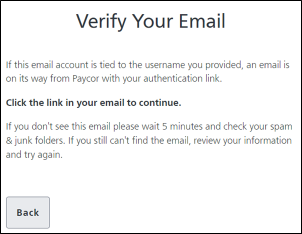Click the Back button
Image resolution: width=302 pixels, height=234 pixels.
point(27,212)
